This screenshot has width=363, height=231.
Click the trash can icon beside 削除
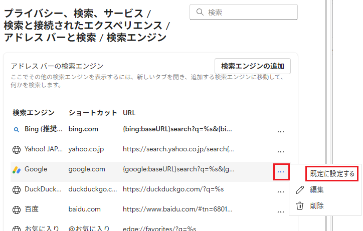300,206
